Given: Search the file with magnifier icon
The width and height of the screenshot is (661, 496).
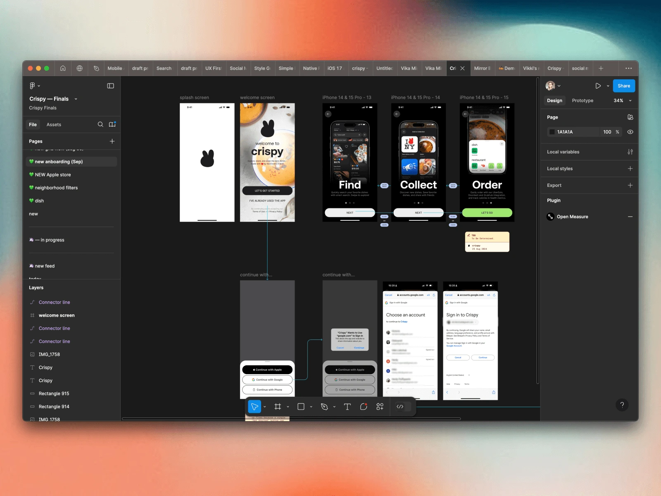Looking at the screenshot, I should click(100, 124).
